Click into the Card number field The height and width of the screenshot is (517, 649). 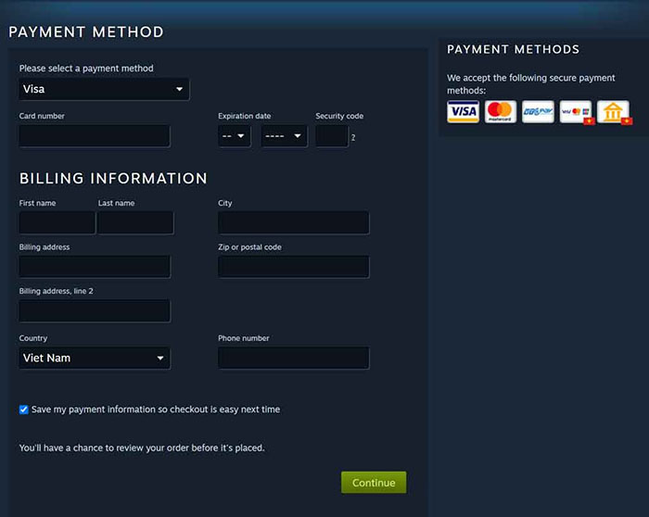coord(95,136)
